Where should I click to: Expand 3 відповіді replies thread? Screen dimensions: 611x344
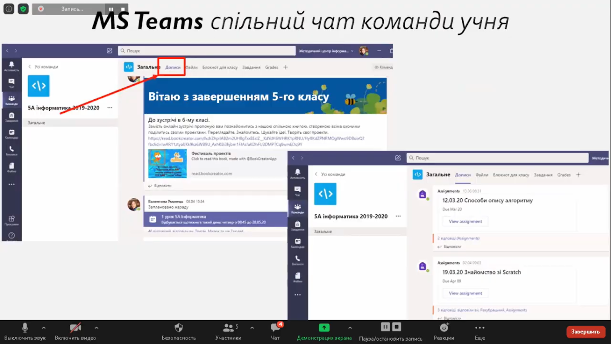point(482,310)
